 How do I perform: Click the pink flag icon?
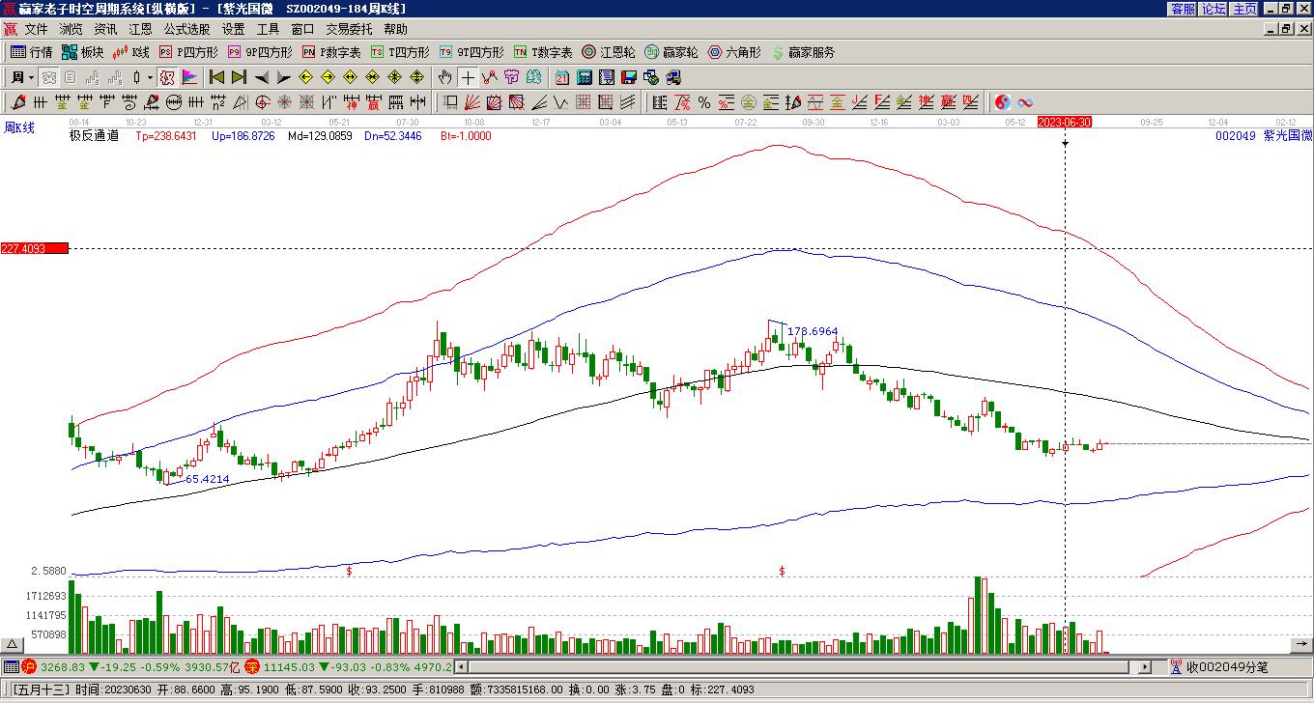click(189, 77)
